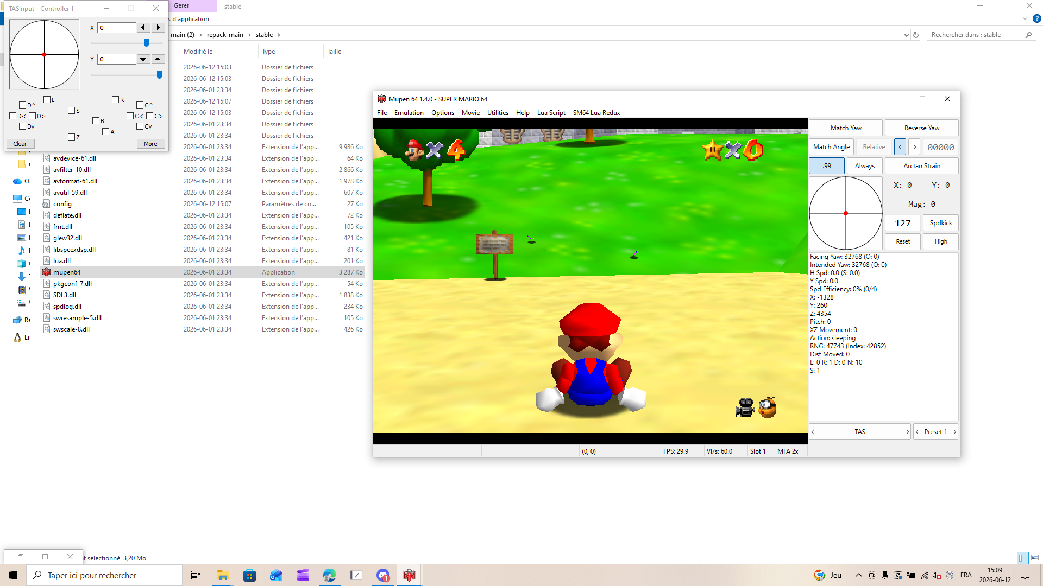Show hidden system tray icons chevron
The height and width of the screenshot is (586, 1043).
pos(858,575)
